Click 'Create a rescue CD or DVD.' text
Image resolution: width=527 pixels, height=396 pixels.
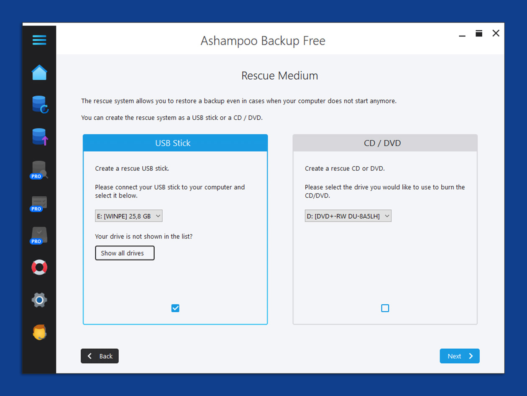coord(345,168)
